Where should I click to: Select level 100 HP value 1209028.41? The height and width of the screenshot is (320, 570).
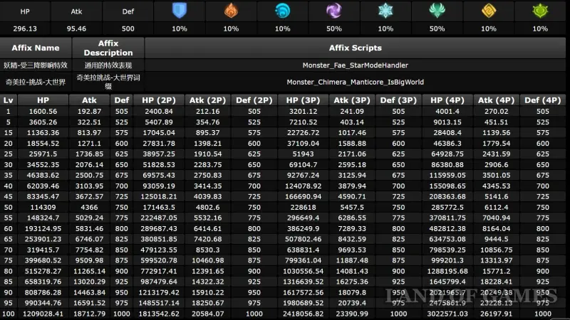(43, 314)
